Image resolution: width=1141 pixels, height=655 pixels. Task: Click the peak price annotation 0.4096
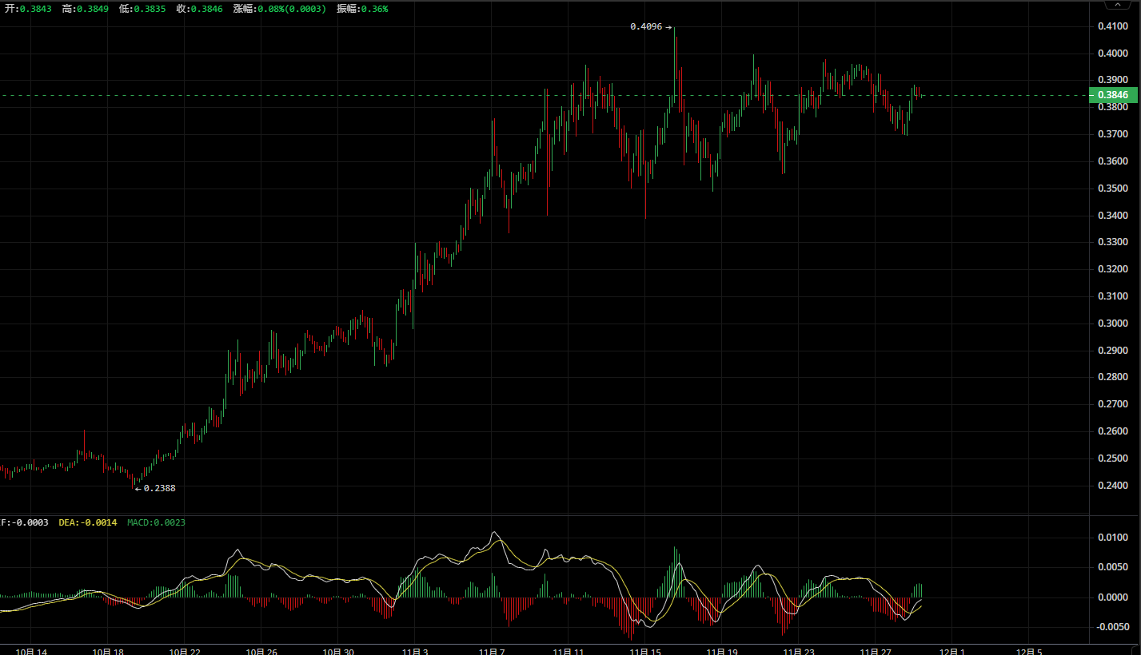pyautogui.click(x=646, y=26)
